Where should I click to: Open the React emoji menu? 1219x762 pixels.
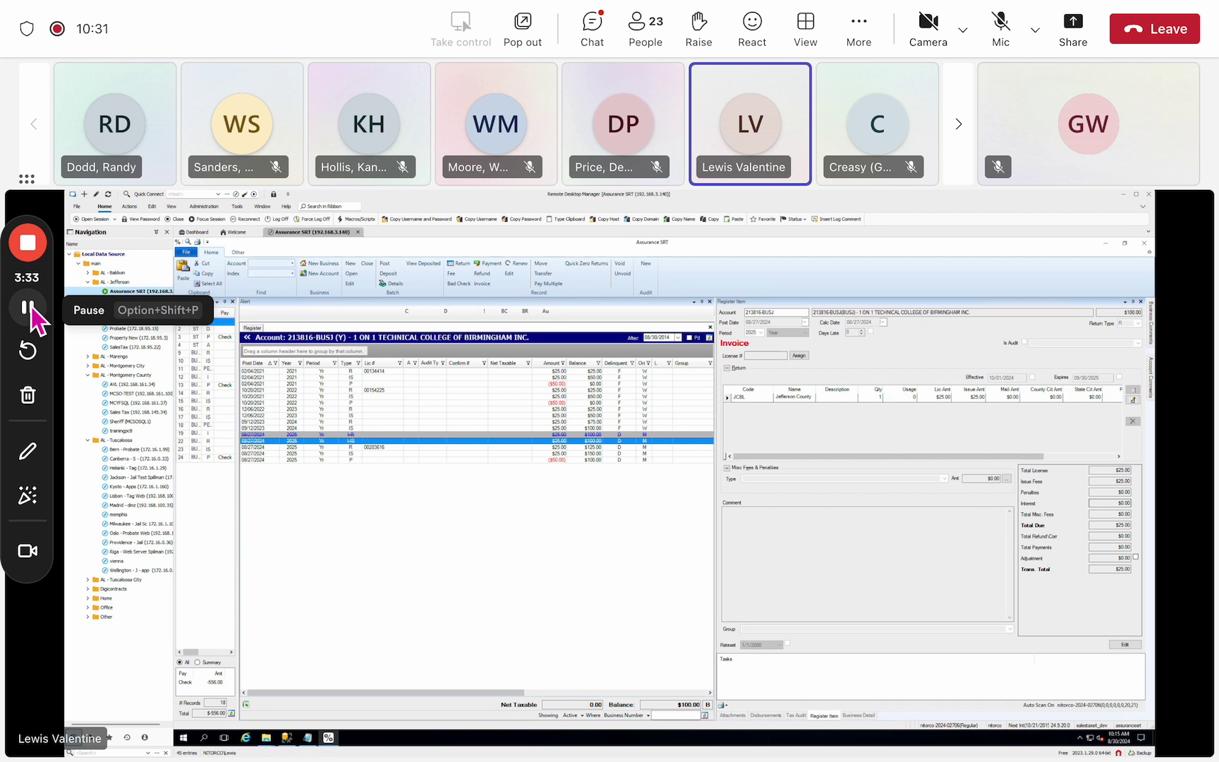752,30
